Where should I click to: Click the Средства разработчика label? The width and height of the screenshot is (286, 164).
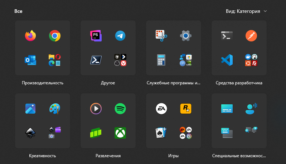pyautogui.click(x=239, y=83)
